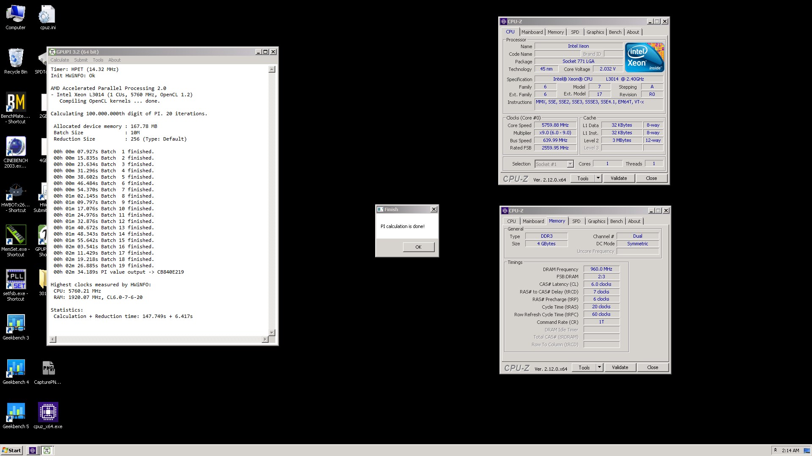Viewport: 812px width, 456px height.
Task: Switch to Graphics tab in bottom CPU-Z
Action: pos(596,221)
